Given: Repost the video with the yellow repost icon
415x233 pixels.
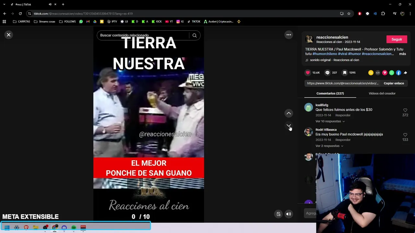Looking at the screenshot, I should pos(371,73).
